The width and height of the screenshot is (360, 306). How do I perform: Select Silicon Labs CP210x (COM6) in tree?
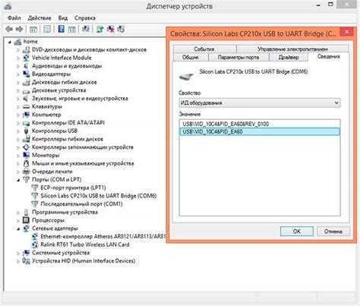99,196
